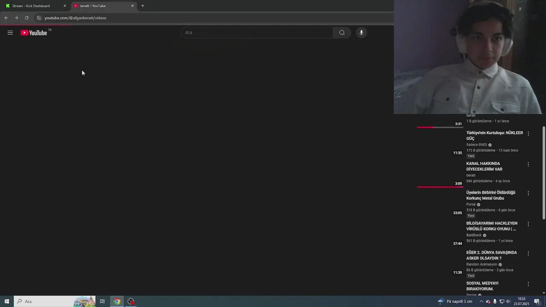Open options for 'EĞER 2. DÜNYA SAVAŞINDA' video
The width and height of the screenshot is (546, 307).
[x=528, y=253]
